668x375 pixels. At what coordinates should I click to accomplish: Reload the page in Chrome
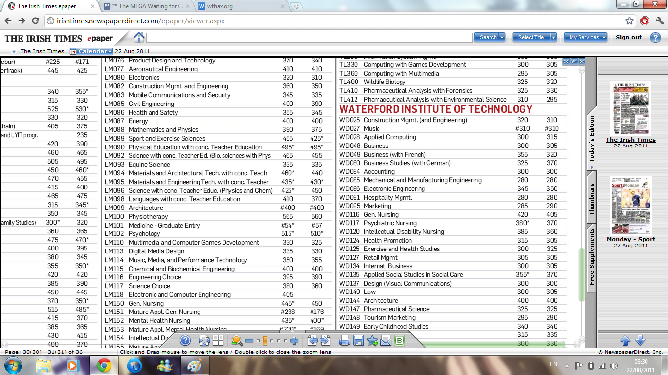[35, 21]
